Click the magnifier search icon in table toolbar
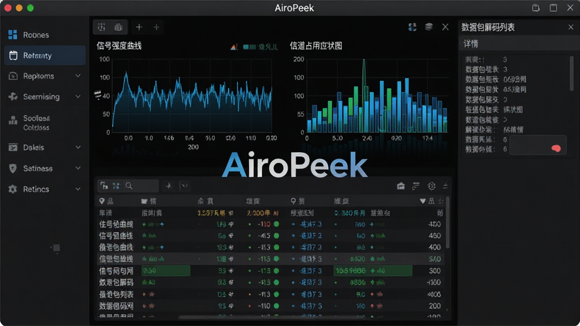This screenshot has height=326, width=580. click(x=129, y=186)
